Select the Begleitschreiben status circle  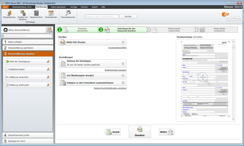pos(7,69)
